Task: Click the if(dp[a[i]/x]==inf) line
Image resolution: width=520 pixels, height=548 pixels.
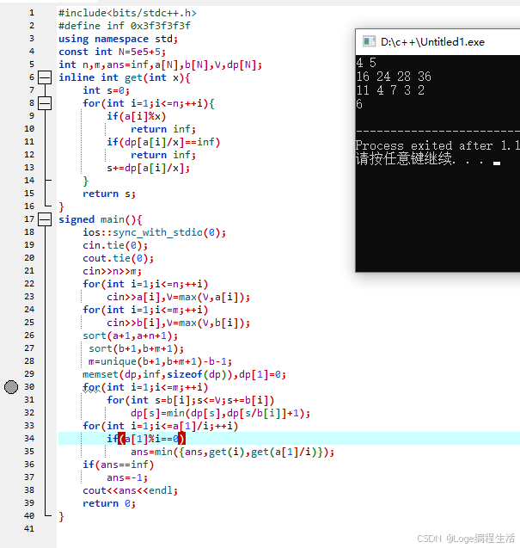Action: pyautogui.click(x=163, y=142)
